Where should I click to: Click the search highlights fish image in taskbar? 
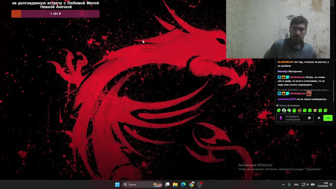(157, 185)
